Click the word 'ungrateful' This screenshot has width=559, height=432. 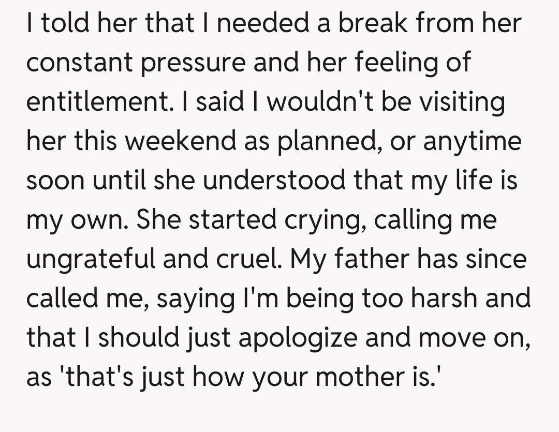[x=92, y=260]
